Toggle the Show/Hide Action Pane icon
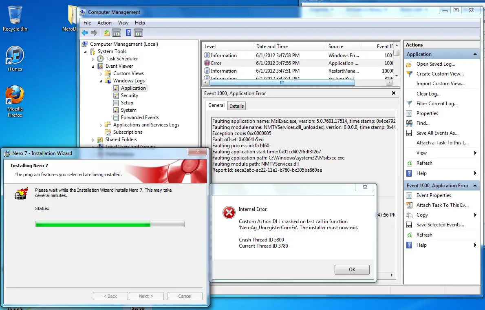This screenshot has width=485, height=310. pos(139,33)
